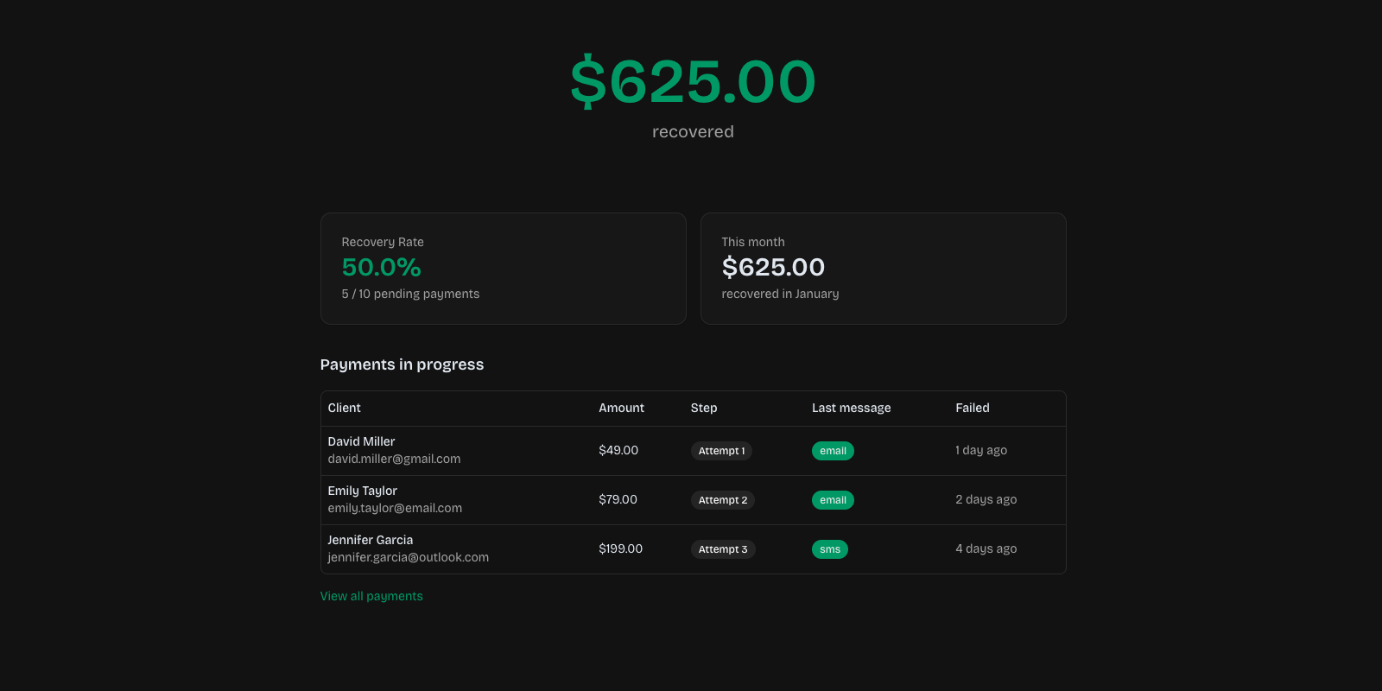Click the large $625.00 headline total
The image size is (1382, 691).
coord(693,81)
